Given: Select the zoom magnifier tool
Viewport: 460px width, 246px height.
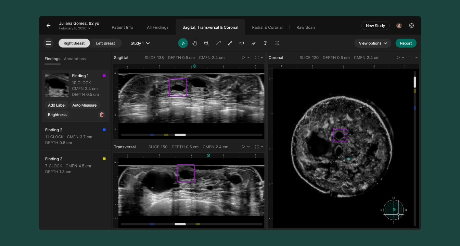Looking at the screenshot, I should pyautogui.click(x=206, y=43).
